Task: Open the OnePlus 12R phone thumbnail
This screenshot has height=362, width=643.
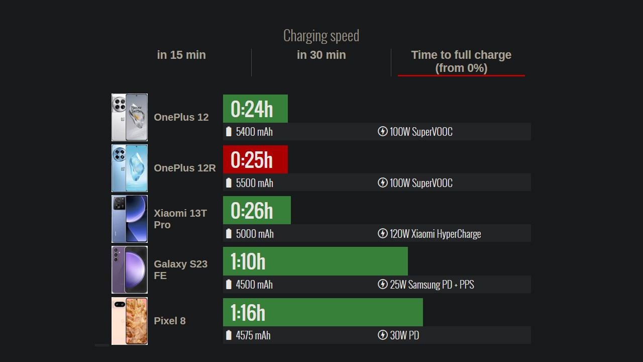Action: pos(130,168)
